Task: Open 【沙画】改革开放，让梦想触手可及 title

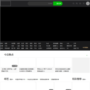Action: pos(9,70)
